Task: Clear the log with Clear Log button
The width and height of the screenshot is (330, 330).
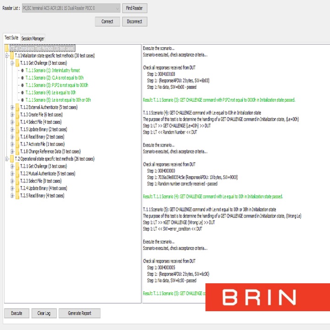Action: click(x=44, y=313)
